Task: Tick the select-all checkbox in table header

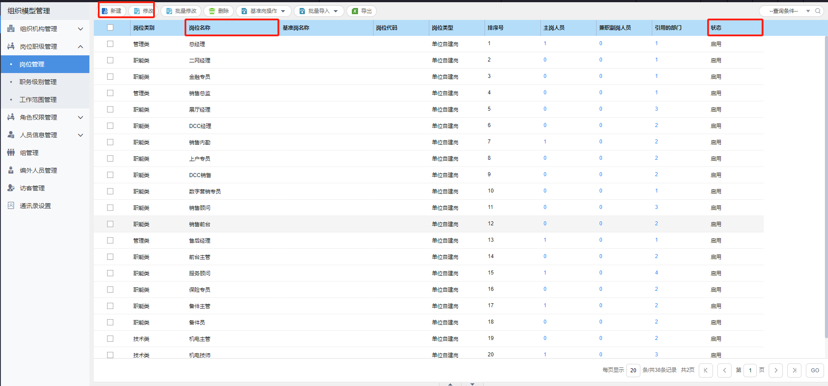Action: click(x=110, y=27)
